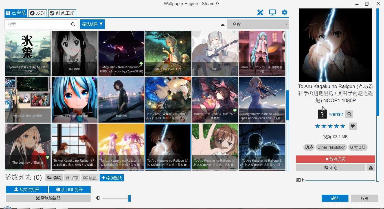Click the five star rating
Image resolution: width=384 pixels, height=209 pixels.
[330, 126]
